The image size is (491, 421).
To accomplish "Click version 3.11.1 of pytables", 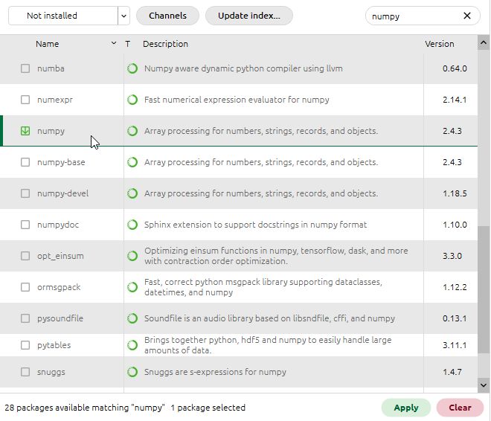I will click(455, 345).
